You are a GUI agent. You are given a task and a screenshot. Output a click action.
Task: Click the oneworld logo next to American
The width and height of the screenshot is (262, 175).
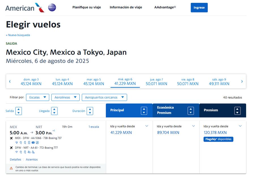[52, 8]
